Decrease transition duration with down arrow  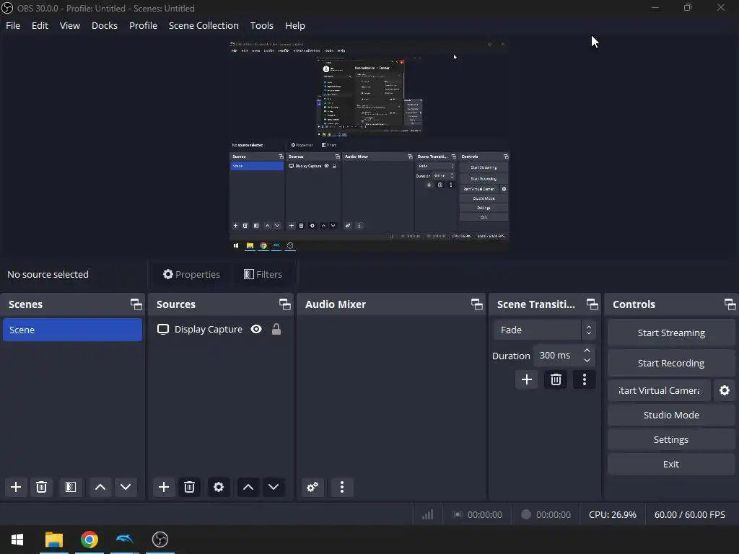point(587,361)
